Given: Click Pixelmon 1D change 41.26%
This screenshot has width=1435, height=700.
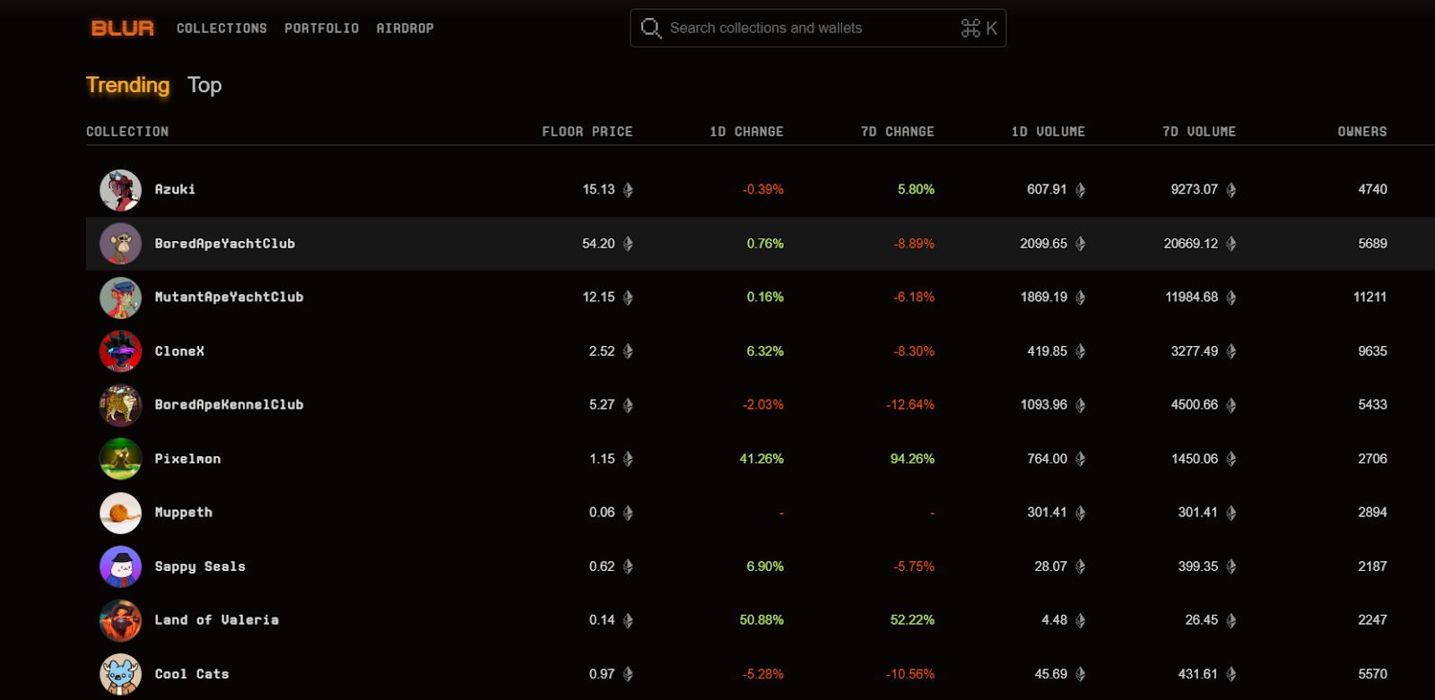Looking at the screenshot, I should (x=761, y=458).
